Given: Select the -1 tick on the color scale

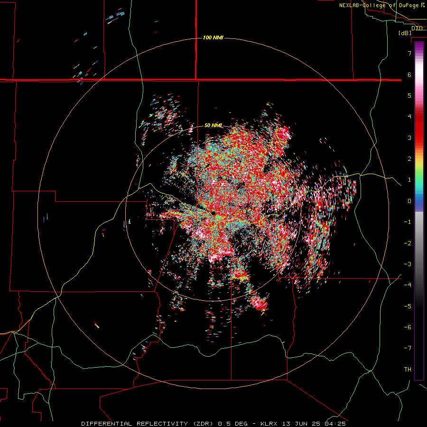Looking at the screenshot, I should click(408, 222).
